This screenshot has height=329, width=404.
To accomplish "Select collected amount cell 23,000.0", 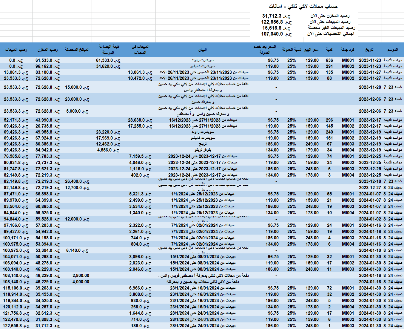I will tap(77, 99).
